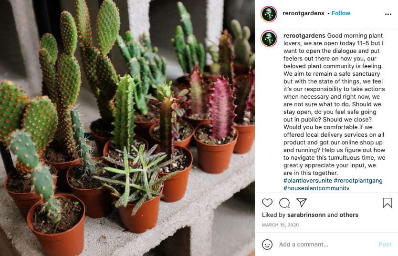Show the list of others who liked
The width and height of the screenshot is (398, 256).
click(349, 215)
